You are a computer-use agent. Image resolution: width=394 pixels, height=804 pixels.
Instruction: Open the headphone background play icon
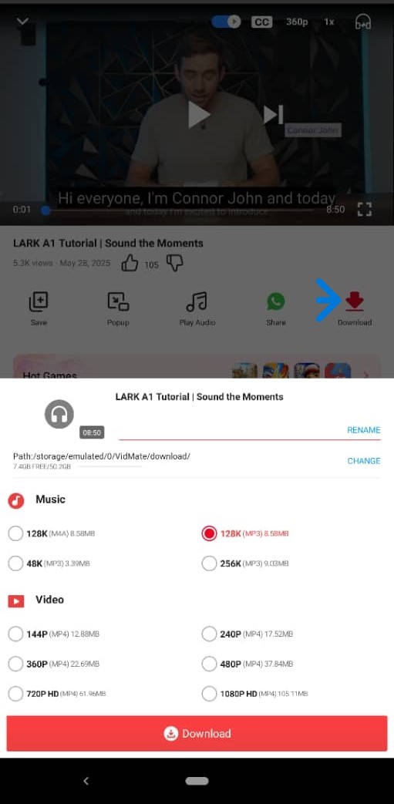(363, 22)
